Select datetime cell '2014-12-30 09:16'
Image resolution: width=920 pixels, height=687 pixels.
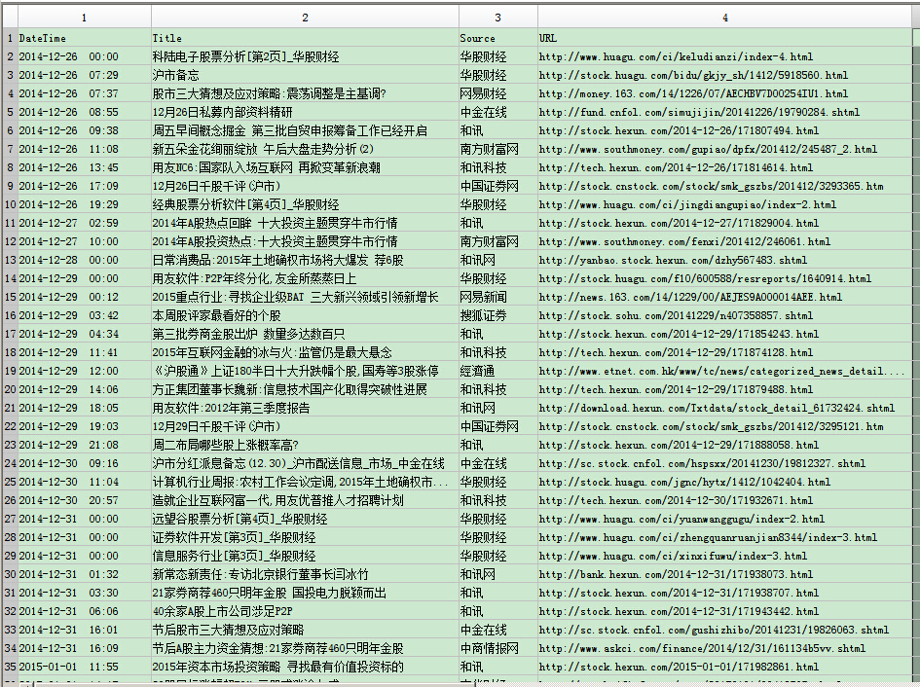[85, 463]
